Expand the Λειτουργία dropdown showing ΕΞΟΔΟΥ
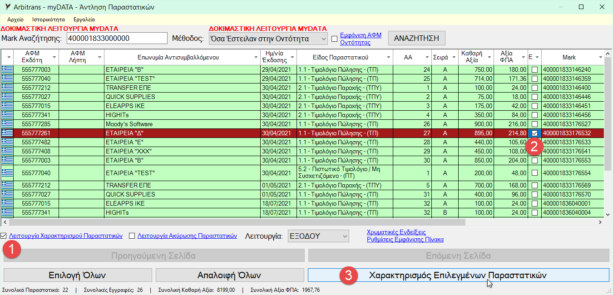This screenshot has height=295, width=613. click(x=345, y=236)
